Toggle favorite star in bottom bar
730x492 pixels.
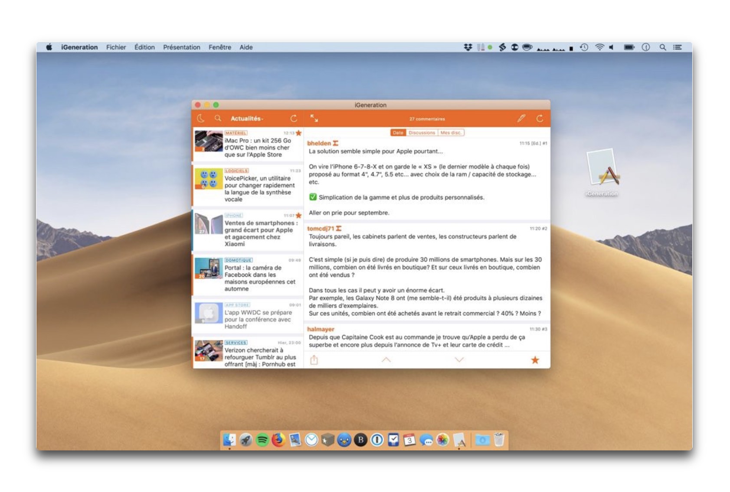pos(535,360)
